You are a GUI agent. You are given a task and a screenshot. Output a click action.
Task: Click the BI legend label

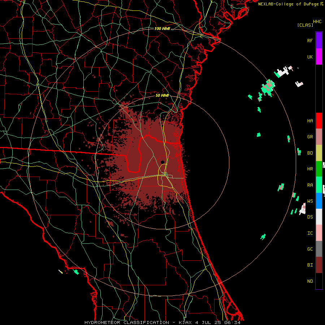[310, 265]
